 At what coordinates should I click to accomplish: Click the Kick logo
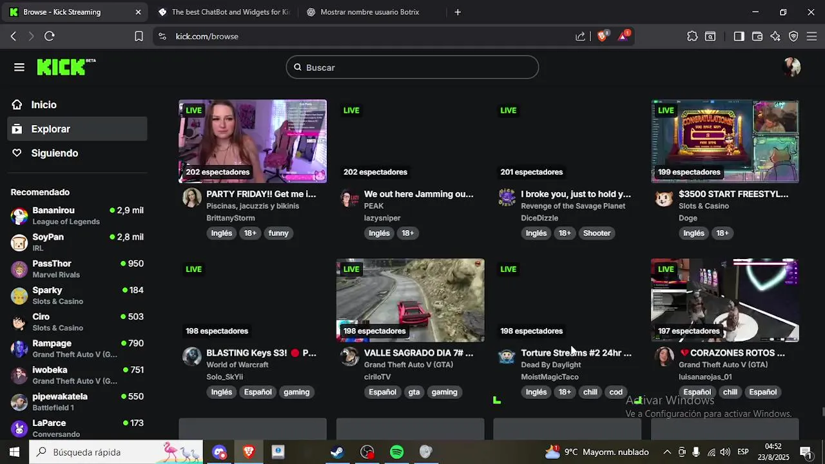coord(66,67)
